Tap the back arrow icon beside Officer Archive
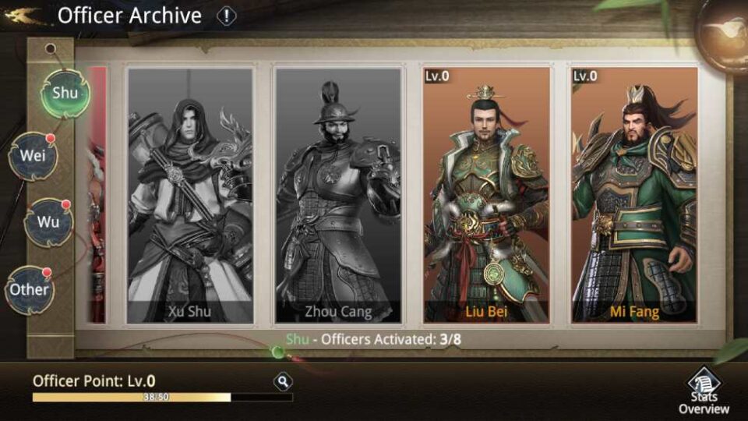748x421 pixels. (23, 16)
